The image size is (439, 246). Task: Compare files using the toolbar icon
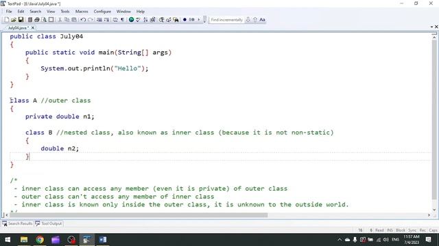(x=152, y=20)
